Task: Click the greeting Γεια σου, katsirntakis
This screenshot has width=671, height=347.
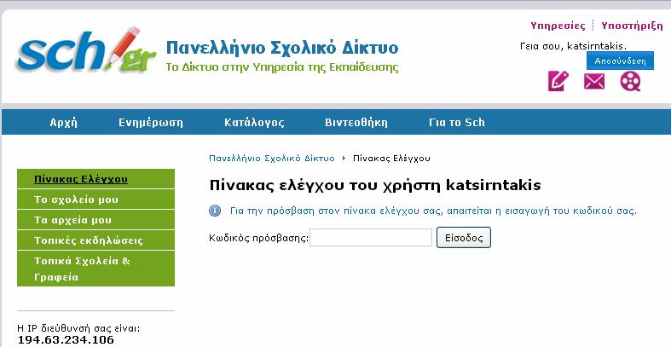Action: [x=573, y=46]
